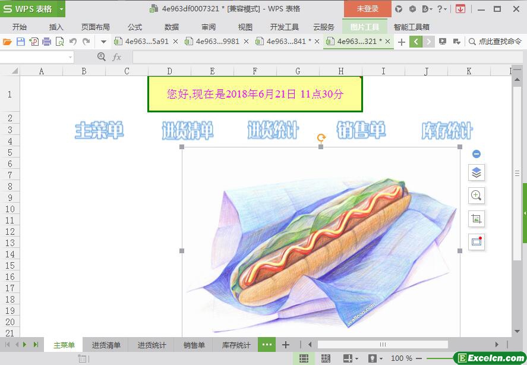Open the WPS 表格 application menu dropdown

[62, 9]
